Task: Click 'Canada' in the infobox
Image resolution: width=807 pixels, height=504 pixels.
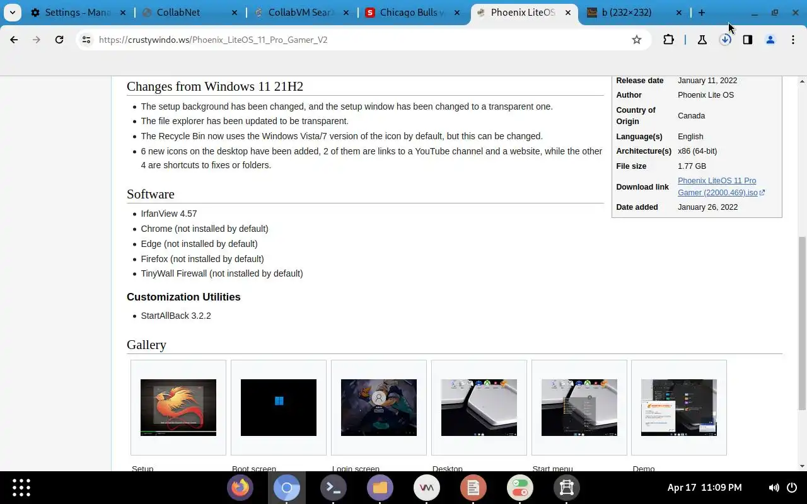Action: coord(691,116)
